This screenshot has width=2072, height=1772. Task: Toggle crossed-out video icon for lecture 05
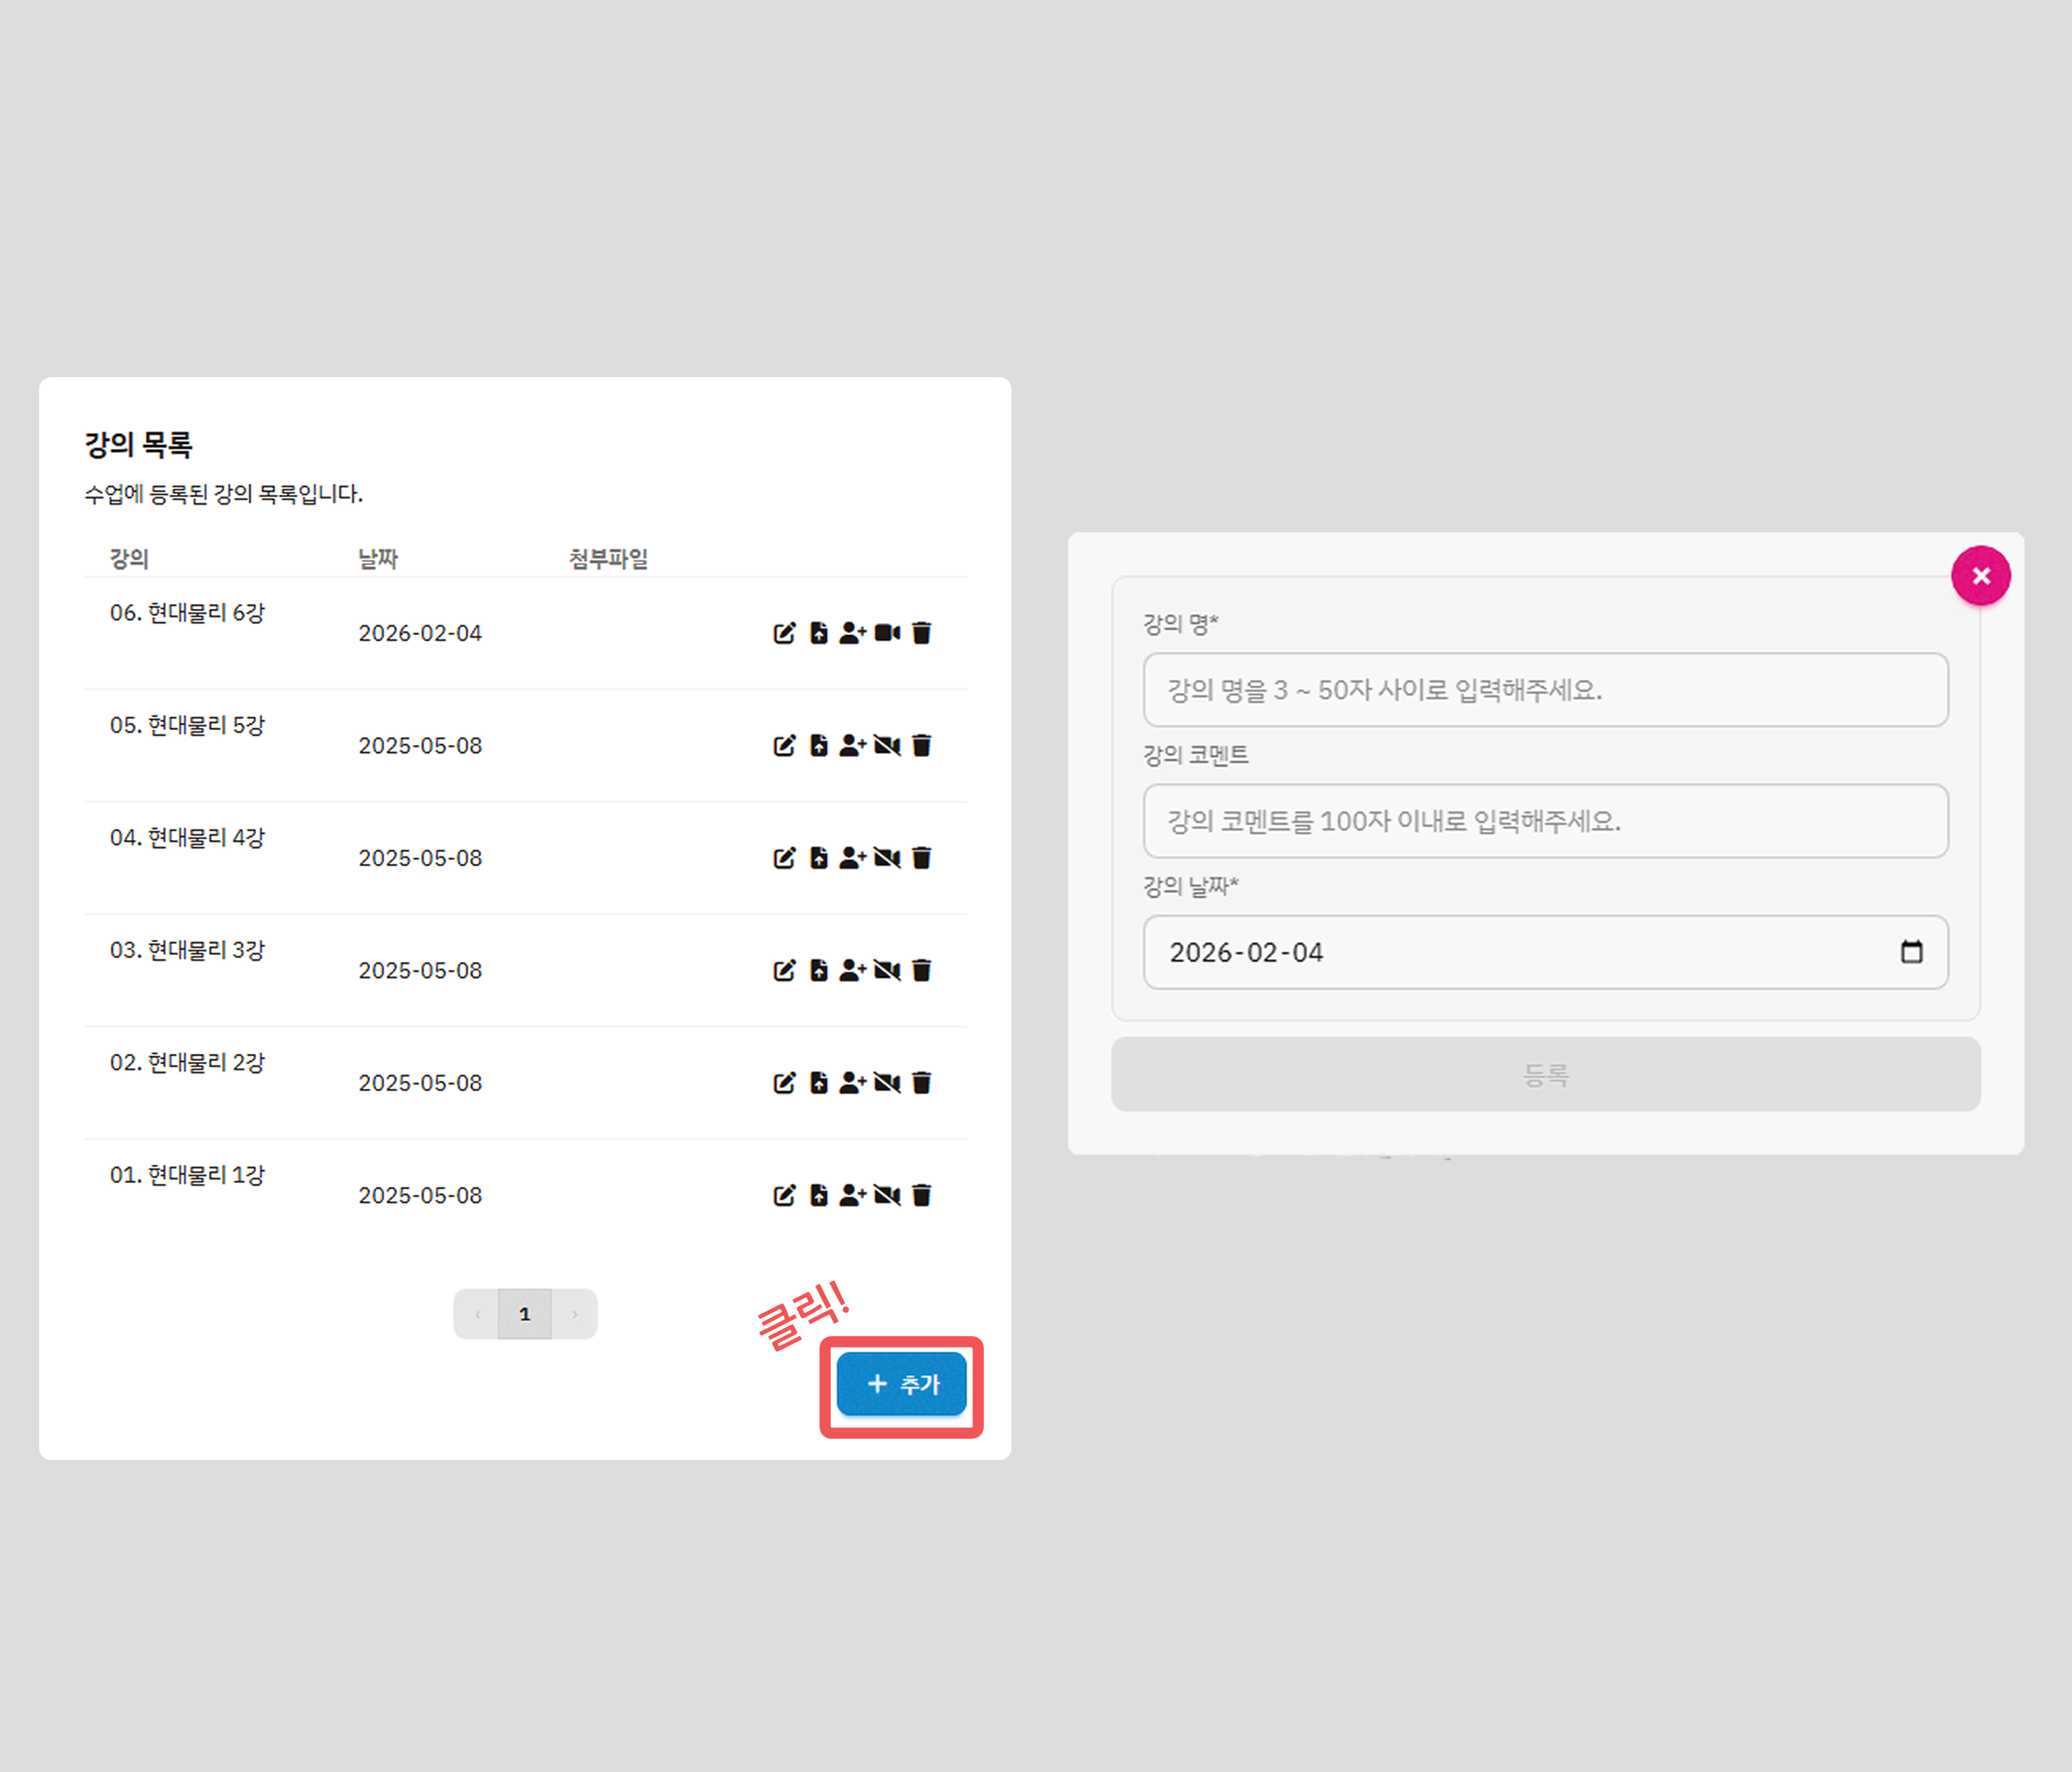point(887,745)
